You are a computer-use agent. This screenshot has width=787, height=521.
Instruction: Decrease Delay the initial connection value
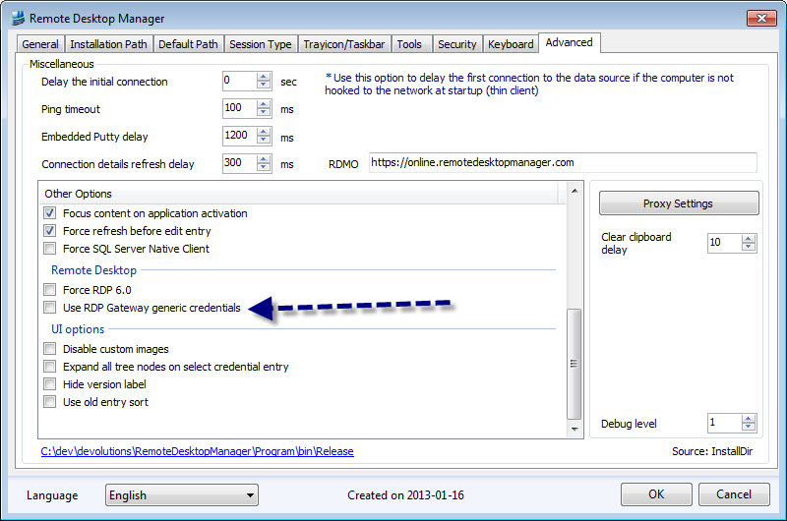click(264, 85)
